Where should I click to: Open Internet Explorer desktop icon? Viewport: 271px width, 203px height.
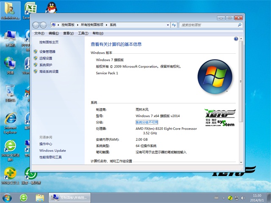click(x=10, y=122)
